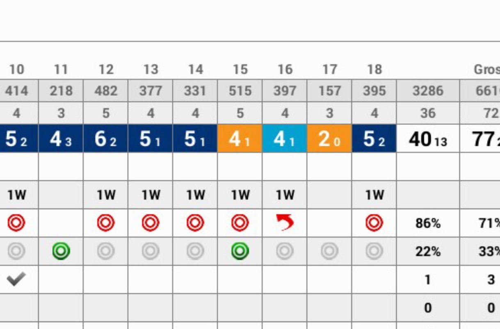Image resolution: width=500 pixels, height=329 pixels.
Task: Open the 1W club selection on hole 15
Action: (240, 195)
